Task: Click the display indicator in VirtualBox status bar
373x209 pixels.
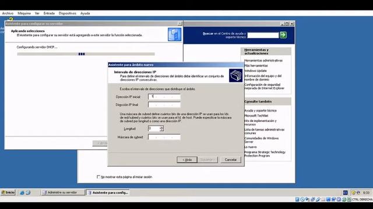Action: [328, 199]
